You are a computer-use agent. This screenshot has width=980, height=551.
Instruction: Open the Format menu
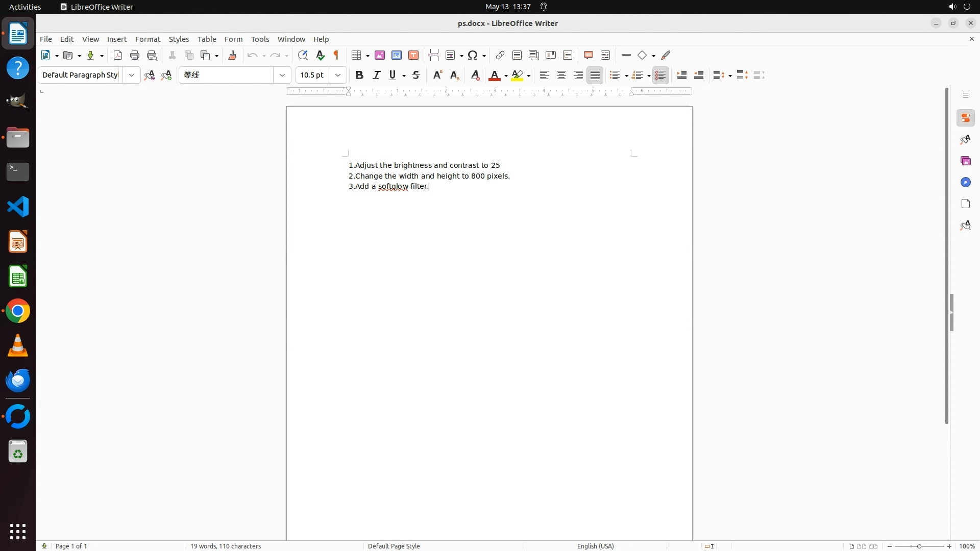pos(148,39)
